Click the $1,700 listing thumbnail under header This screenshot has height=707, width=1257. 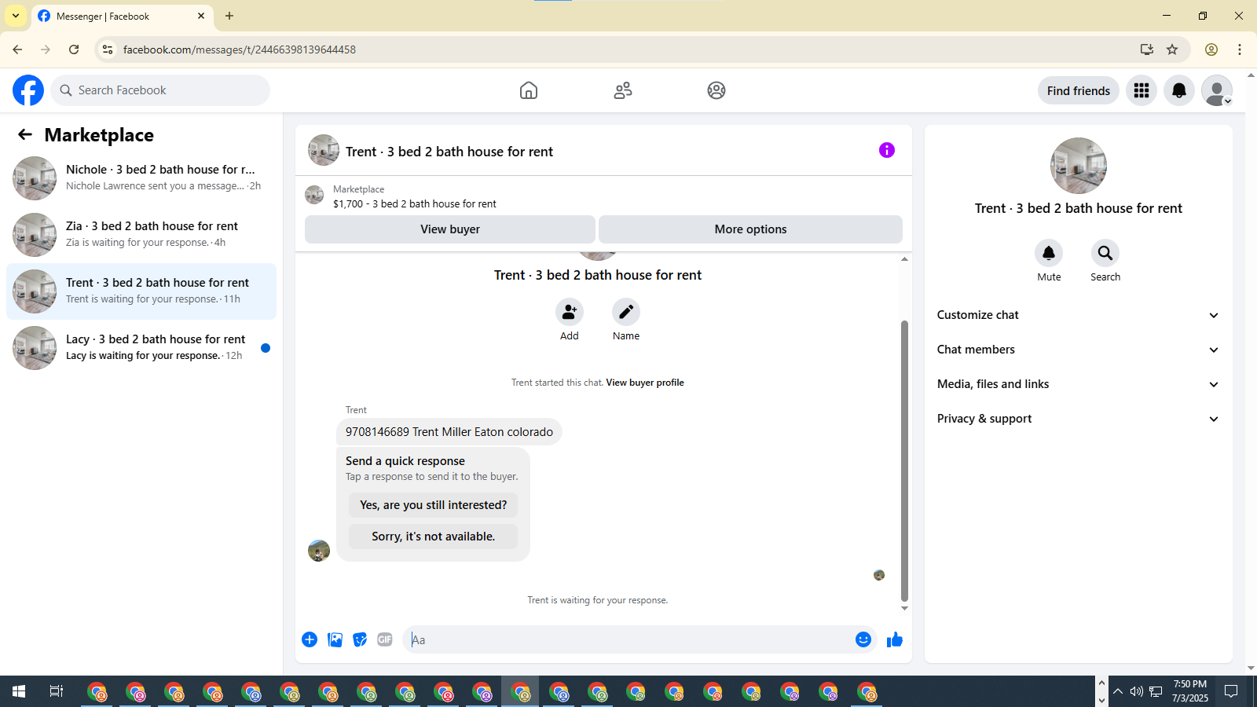pos(314,195)
